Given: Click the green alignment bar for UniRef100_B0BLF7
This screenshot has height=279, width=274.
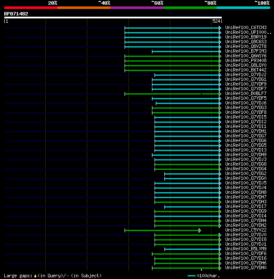Looking at the screenshot, I should coord(172,94).
